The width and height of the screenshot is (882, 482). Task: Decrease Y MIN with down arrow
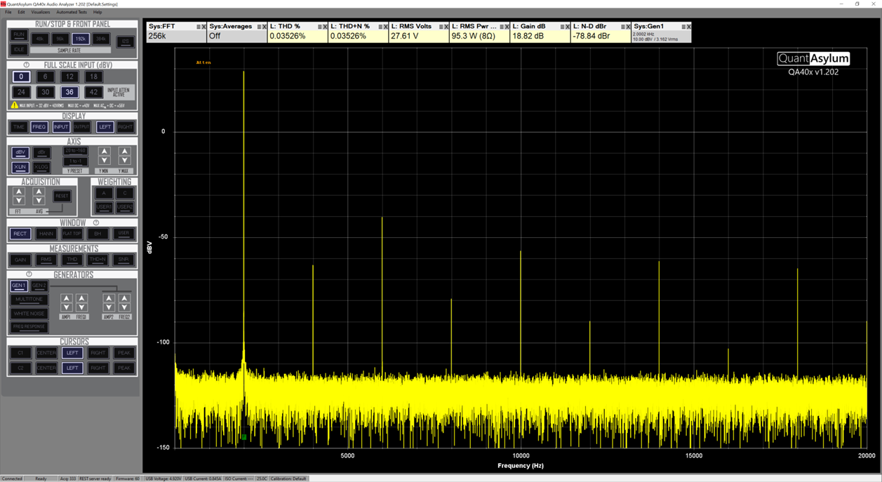(x=104, y=161)
